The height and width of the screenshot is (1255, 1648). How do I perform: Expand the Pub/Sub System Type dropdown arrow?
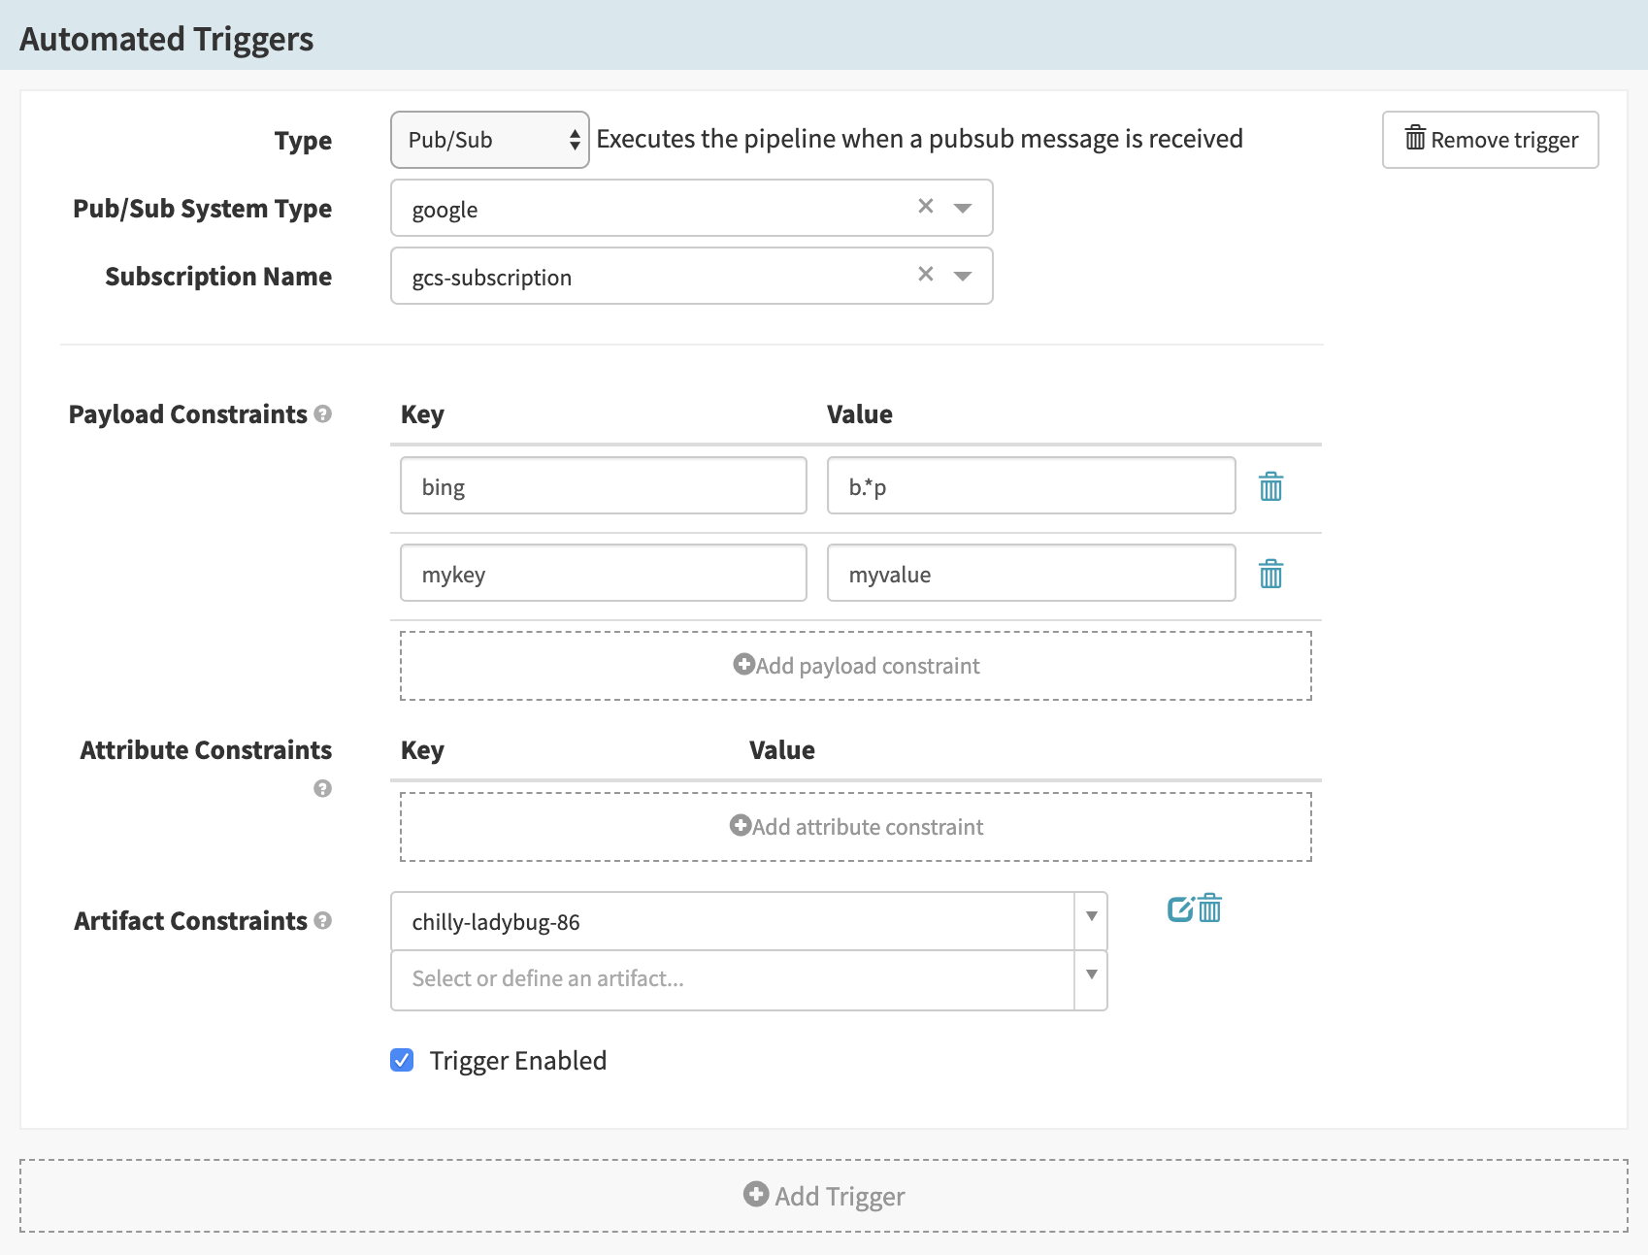pyautogui.click(x=963, y=208)
